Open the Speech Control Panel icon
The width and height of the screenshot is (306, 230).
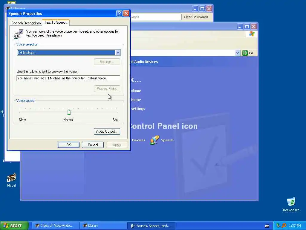pos(155,140)
